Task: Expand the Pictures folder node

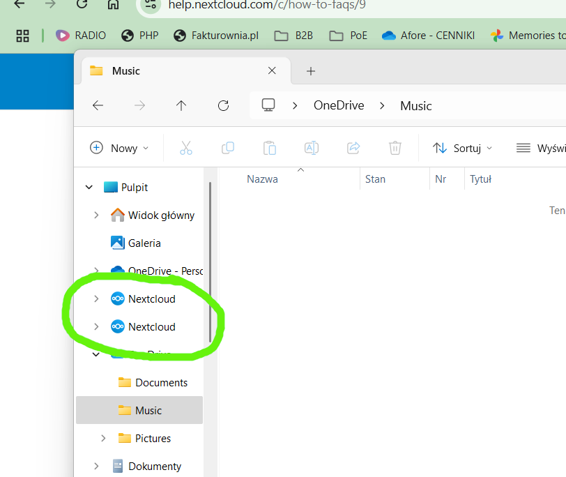Action: [103, 439]
